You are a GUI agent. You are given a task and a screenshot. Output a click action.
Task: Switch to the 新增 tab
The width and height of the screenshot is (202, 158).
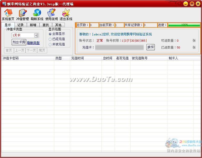(33, 25)
